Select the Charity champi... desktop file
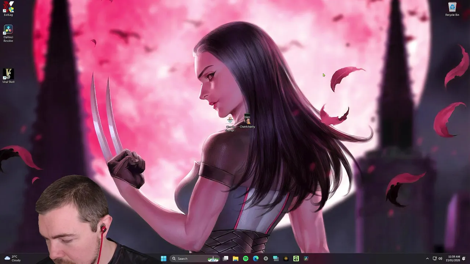 tap(230, 124)
